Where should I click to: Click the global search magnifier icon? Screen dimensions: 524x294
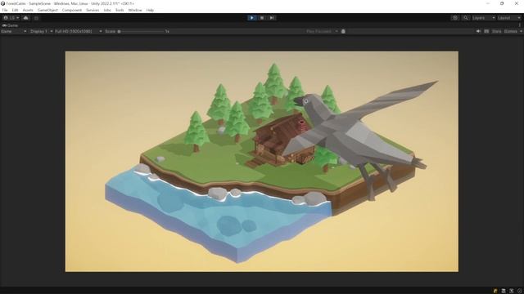click(466, 18)
